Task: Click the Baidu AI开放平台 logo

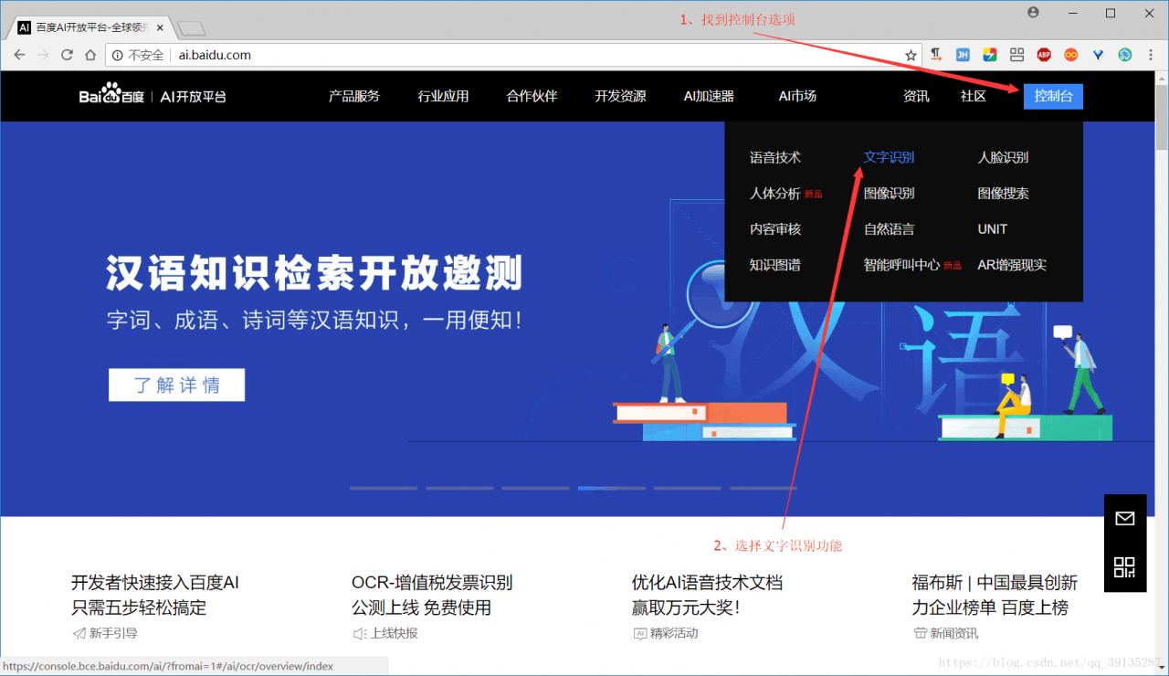Action: pos(153,95)
